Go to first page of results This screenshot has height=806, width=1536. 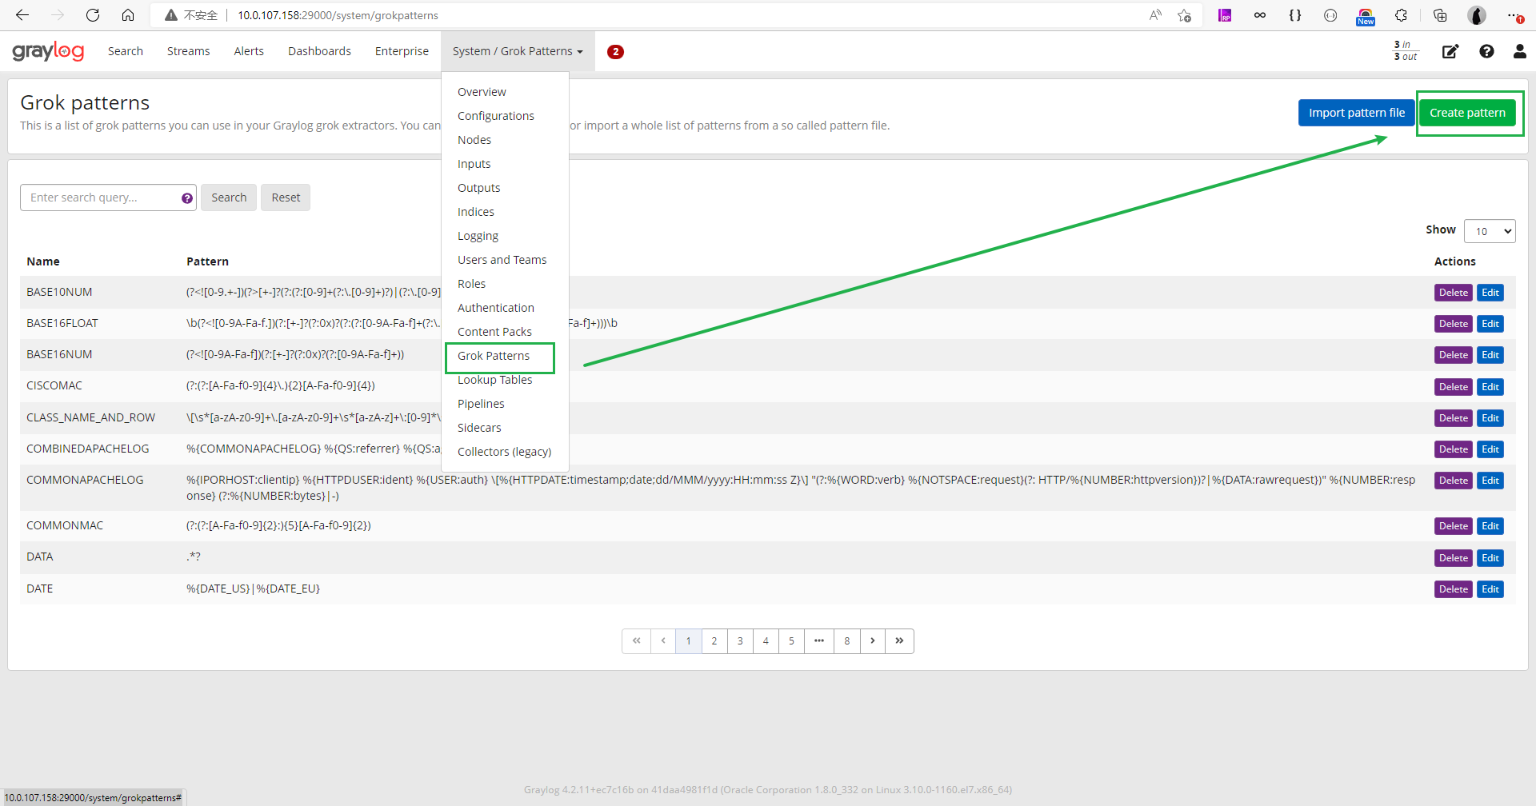click(636, 641)
